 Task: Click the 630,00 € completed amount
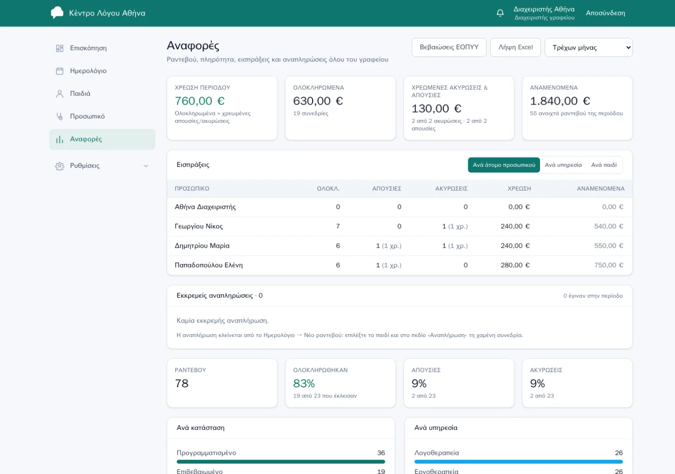click(x=318, y=101)
